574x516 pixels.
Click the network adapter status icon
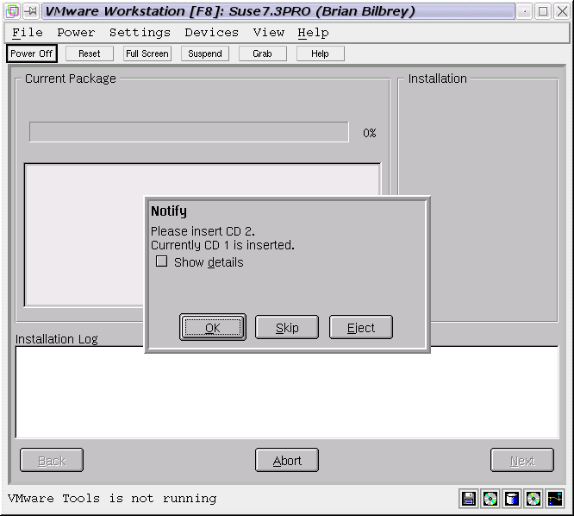[x=554, y=499]
